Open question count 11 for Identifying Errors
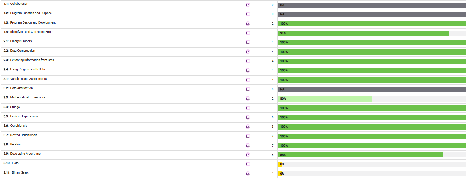Image resolution: width=467 pixels, height=178 pixels. point(272,33)
